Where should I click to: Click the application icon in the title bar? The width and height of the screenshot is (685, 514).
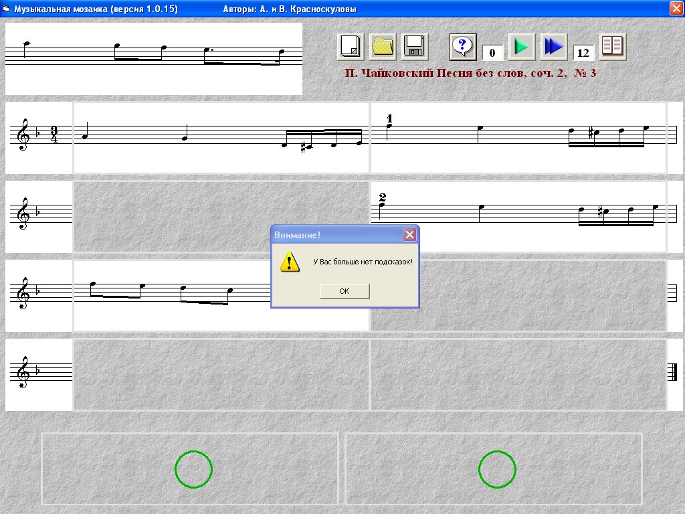[6, 9]
